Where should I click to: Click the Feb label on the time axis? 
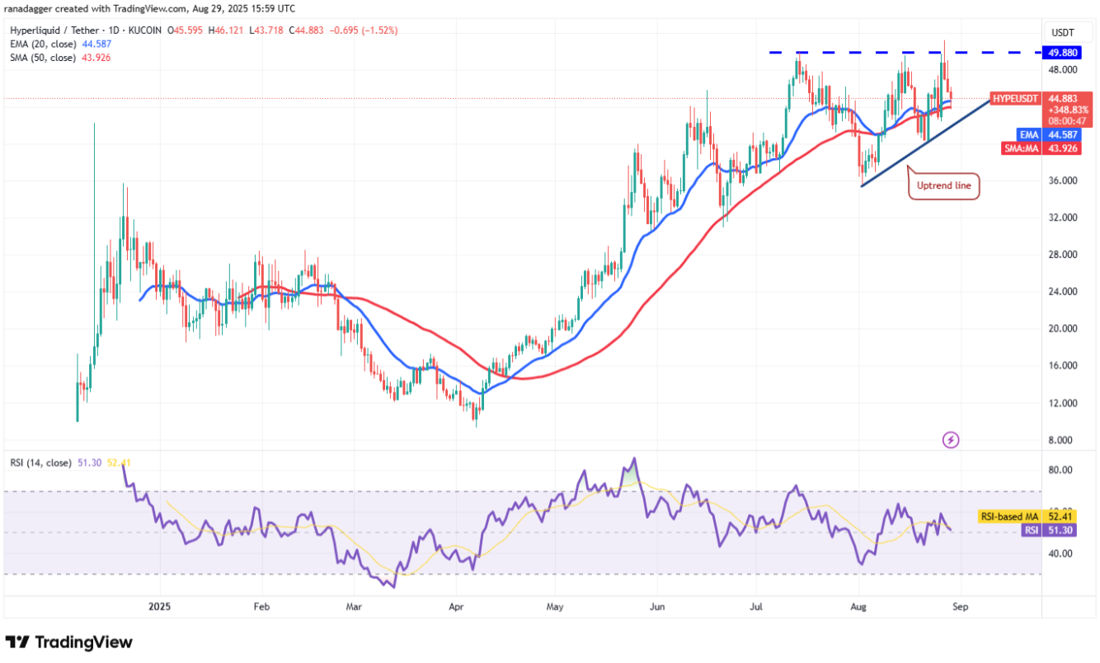pyautogui.click(x=261, y=606)
